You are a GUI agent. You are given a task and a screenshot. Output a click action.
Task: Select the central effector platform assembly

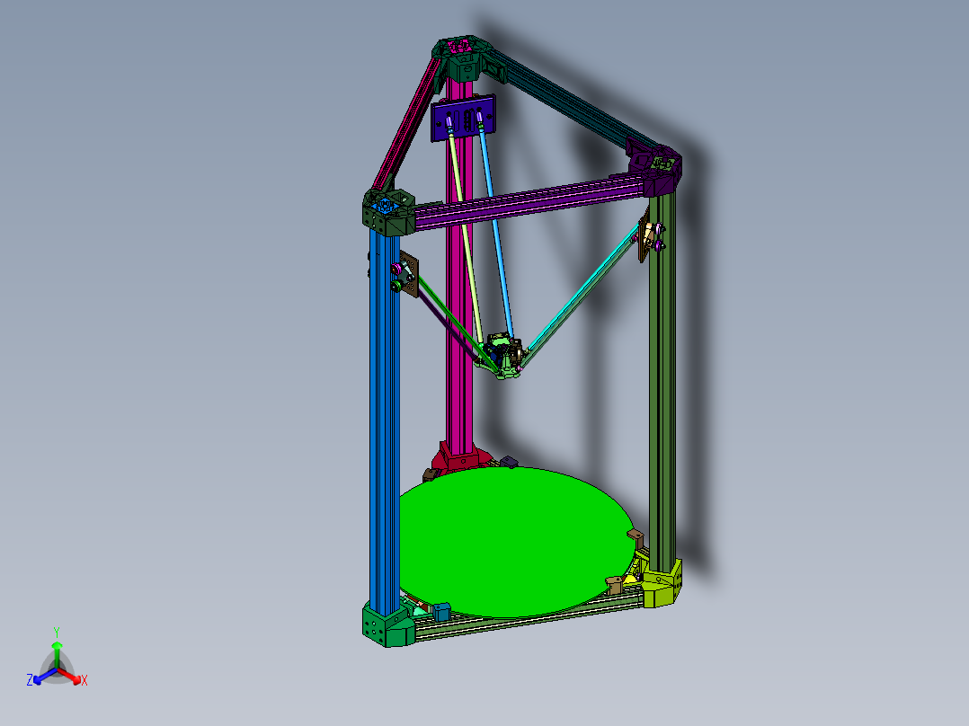502,357
